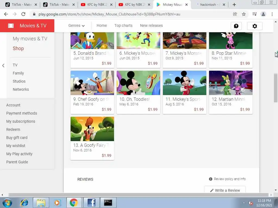Open episode 13 A Goofy Fairy thumbnail

(92, 129)
